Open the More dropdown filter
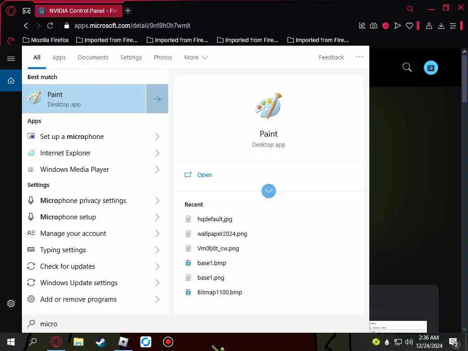This screenshot has height=351, width=468. click(x=196, y=57)
